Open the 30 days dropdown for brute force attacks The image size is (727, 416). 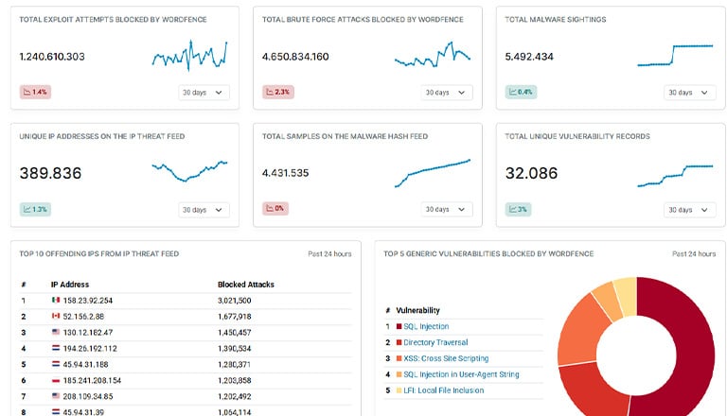(447, 93)
